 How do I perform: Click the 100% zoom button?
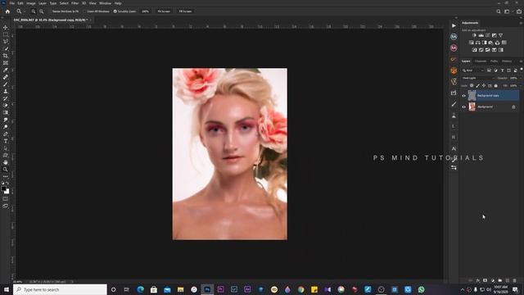click(x=145, y=11)
